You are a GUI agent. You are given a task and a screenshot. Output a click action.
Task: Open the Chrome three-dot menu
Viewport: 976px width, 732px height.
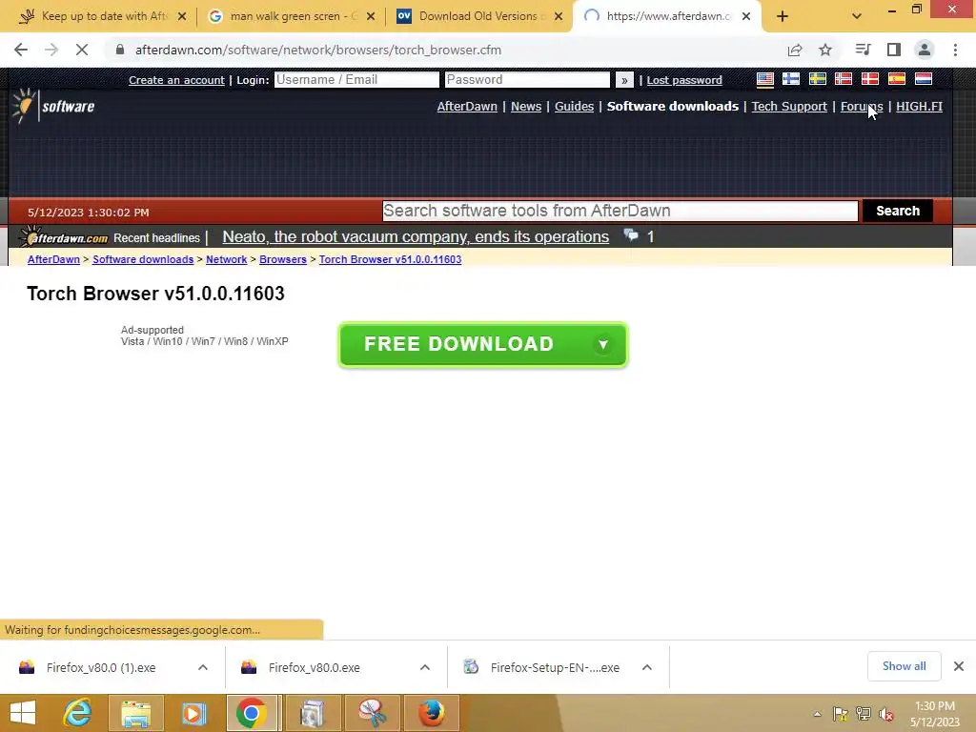pos(955,50)
